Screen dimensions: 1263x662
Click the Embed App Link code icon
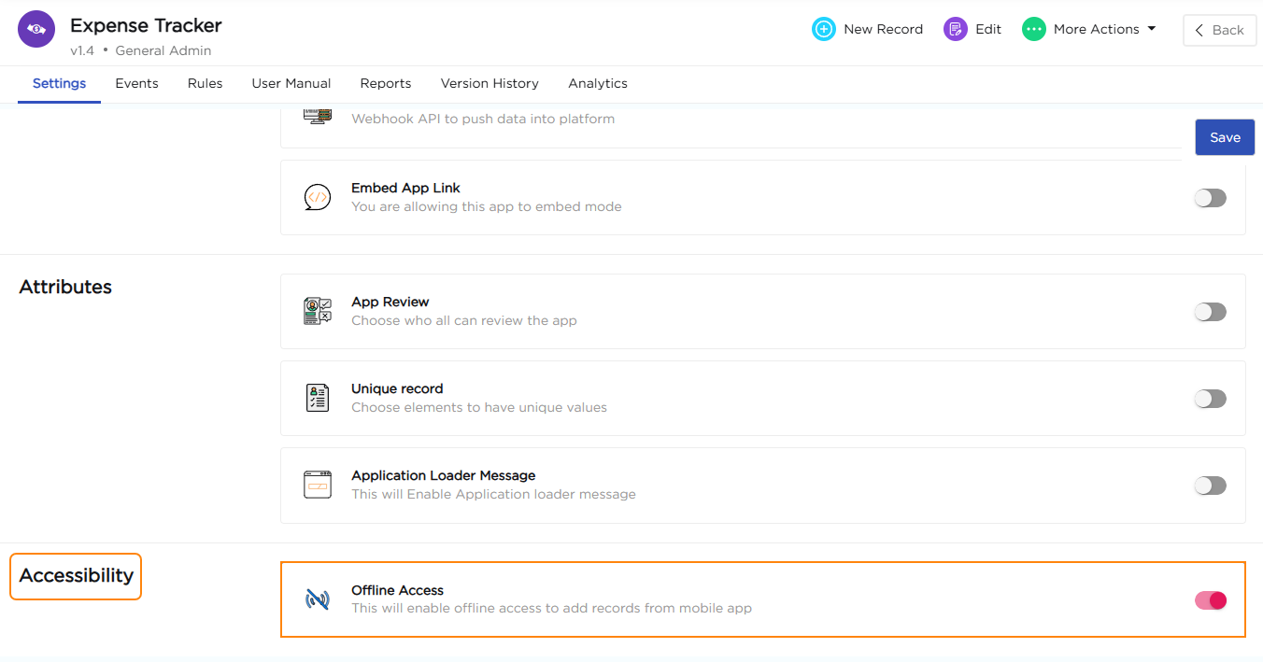pos(318,197)
